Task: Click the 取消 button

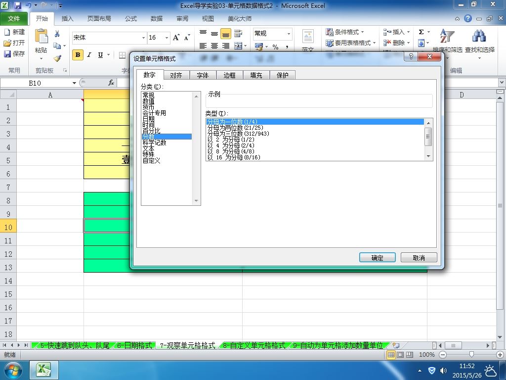Action: tap(419, 257)
